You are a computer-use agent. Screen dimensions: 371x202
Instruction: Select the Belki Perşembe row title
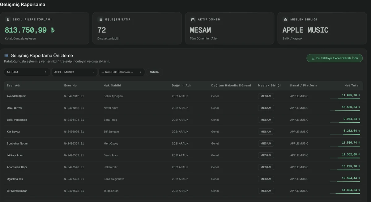click(x=17, y=120)
